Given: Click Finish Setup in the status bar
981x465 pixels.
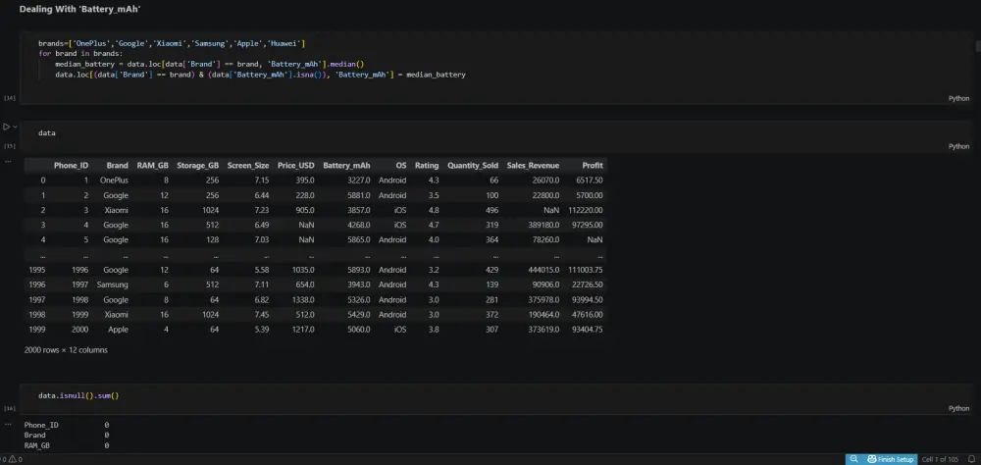Looking at the screenshot, I should (x=891, y=459).
